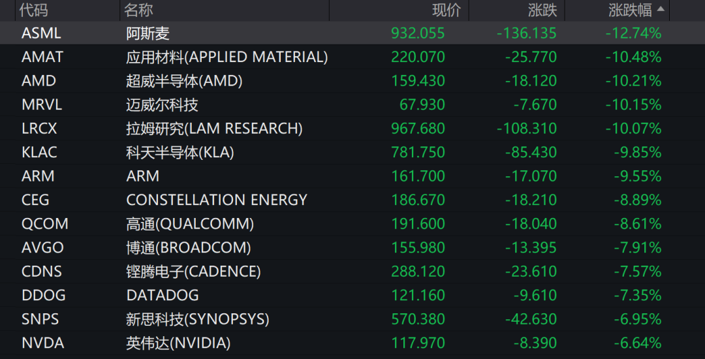Click SNPS change value -42.630

click(531, 319)
